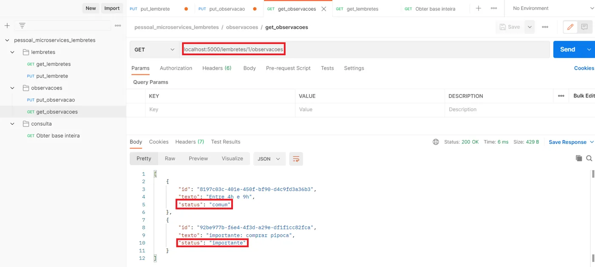Search within the response body
The image size is (595, 267).
[x=589, y=158]
